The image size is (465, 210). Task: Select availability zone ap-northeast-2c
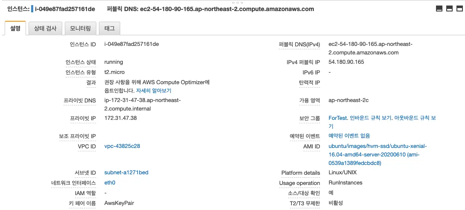(x=349, y=100)
